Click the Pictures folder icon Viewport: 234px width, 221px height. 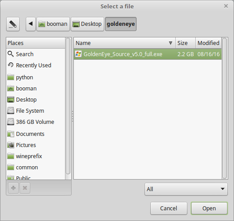tap(11, 145)
